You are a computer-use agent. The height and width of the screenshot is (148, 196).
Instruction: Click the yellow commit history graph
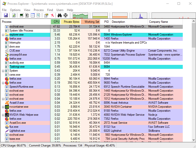100,16
